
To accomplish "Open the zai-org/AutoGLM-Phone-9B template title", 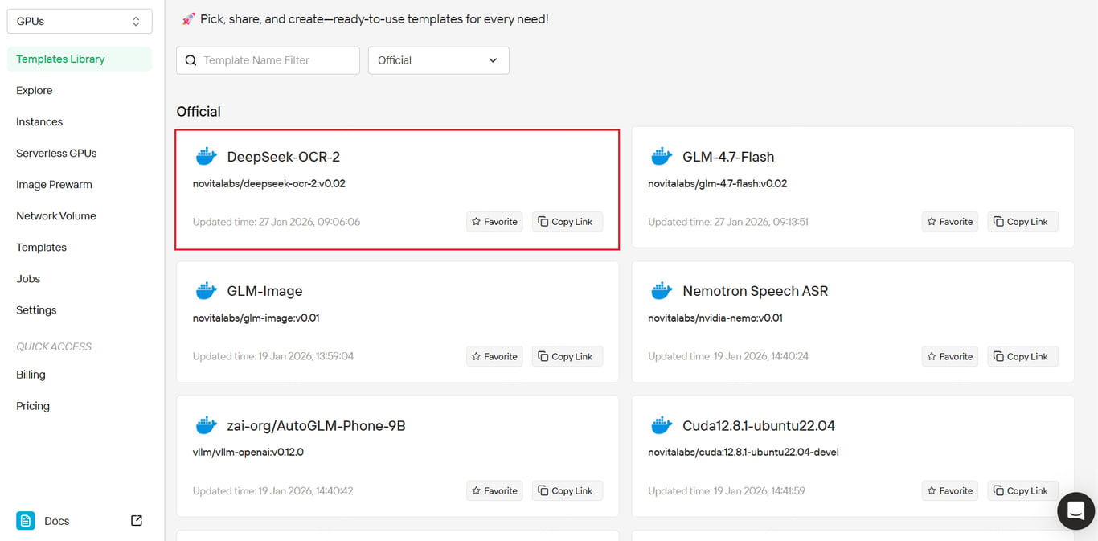I will 317,425.
